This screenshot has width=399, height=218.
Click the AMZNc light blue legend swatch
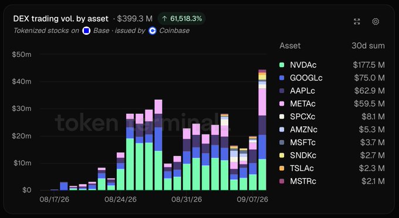pyautogui.click(x=282, y=129)
